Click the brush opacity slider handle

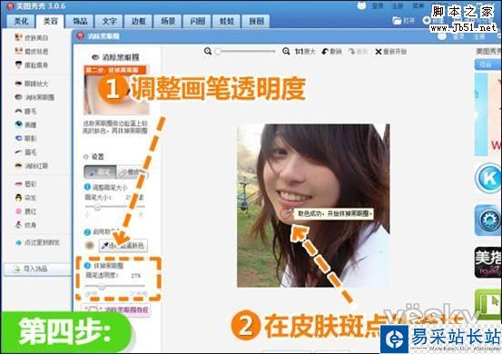pyautogui.click(x=102, y=286)
